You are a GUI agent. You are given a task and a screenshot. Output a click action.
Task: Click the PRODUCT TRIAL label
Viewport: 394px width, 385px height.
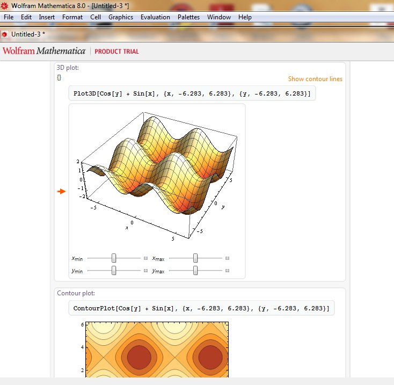point(116,52)
